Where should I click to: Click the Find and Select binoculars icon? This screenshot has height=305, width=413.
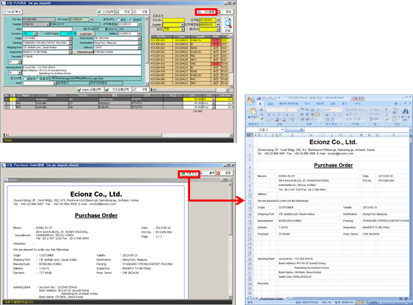[x=405, y=111]
